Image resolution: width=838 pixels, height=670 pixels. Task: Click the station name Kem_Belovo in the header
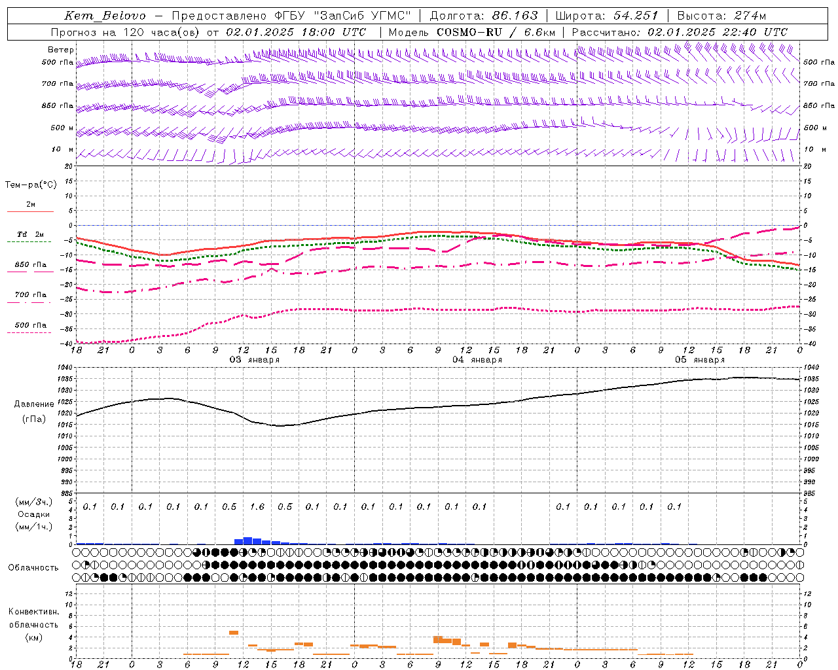pos(105,16)
